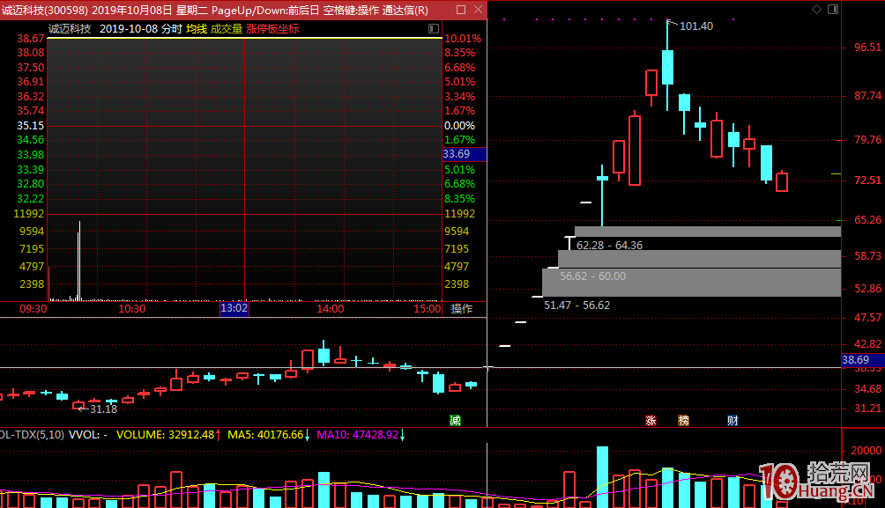Image resolution: width=885 pixels, height=508 pixels.
Task: Click the 14:00 time axis label
Action: tap(331, 309)
